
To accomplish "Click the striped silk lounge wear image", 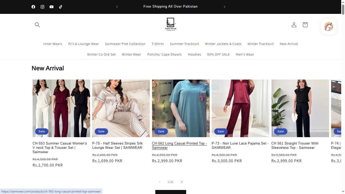I will [121, 108].
